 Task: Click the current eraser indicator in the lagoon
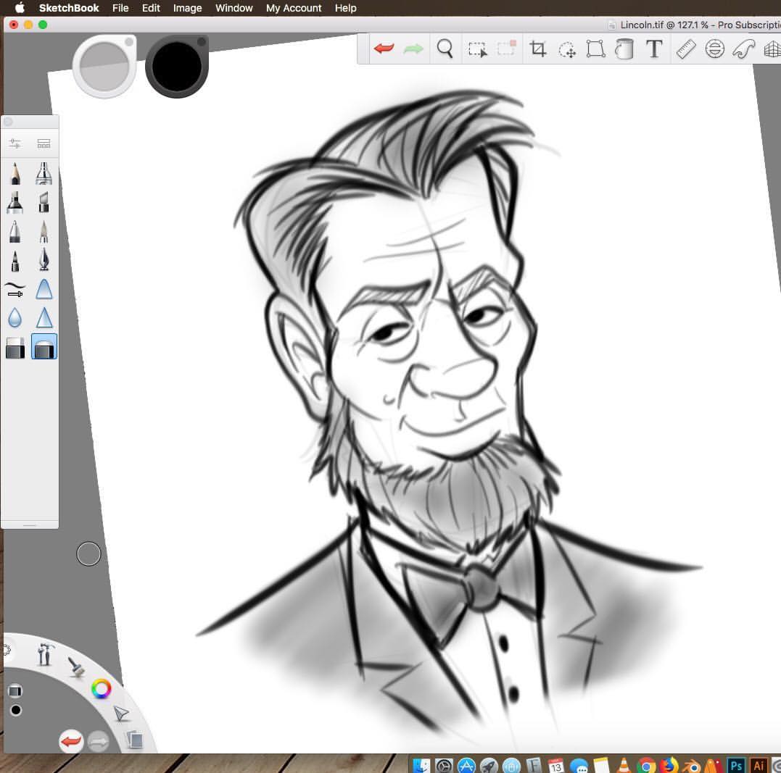[x=15, y=691]
